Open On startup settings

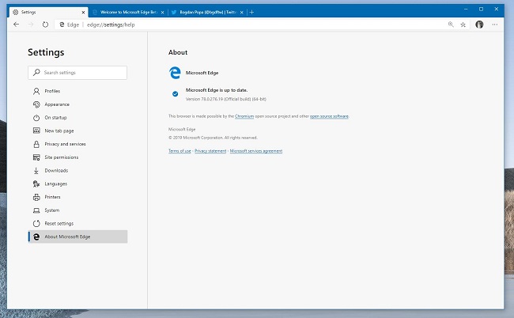click(77, 117)
